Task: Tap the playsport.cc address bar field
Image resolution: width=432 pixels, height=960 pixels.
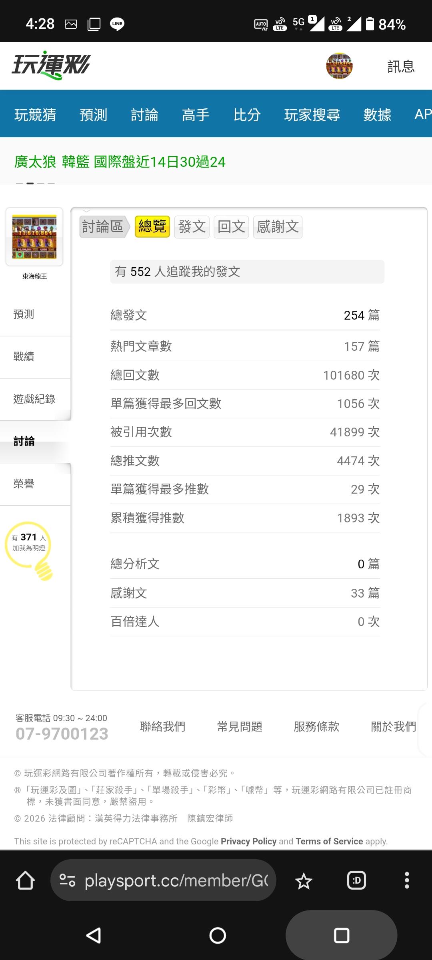Action: [176, 880]
